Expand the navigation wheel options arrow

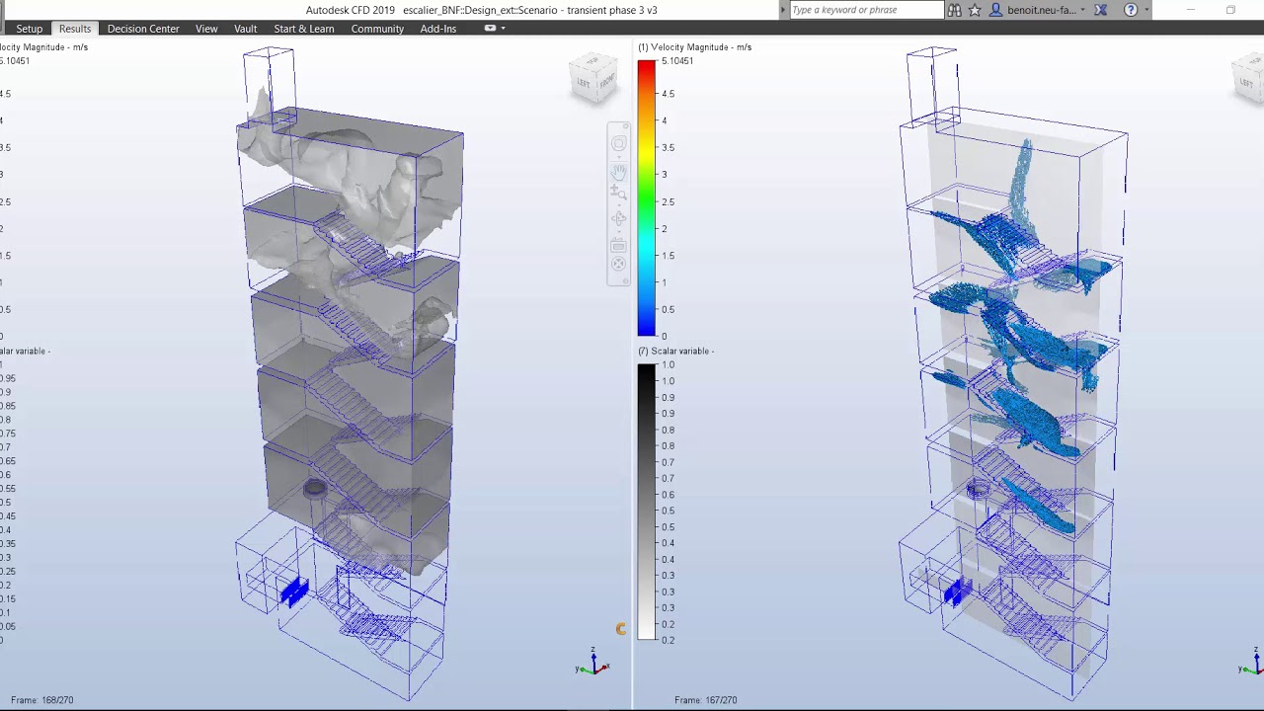pos(618,158)
